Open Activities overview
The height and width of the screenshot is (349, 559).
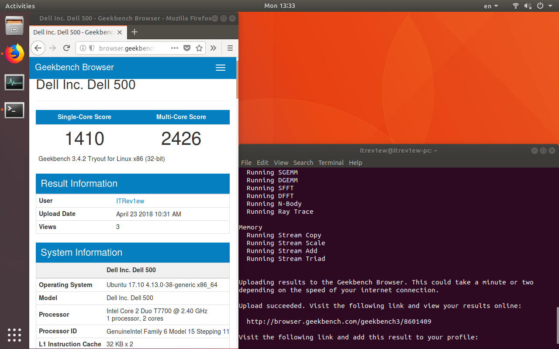pyautogui.click(x=20, y=6)
